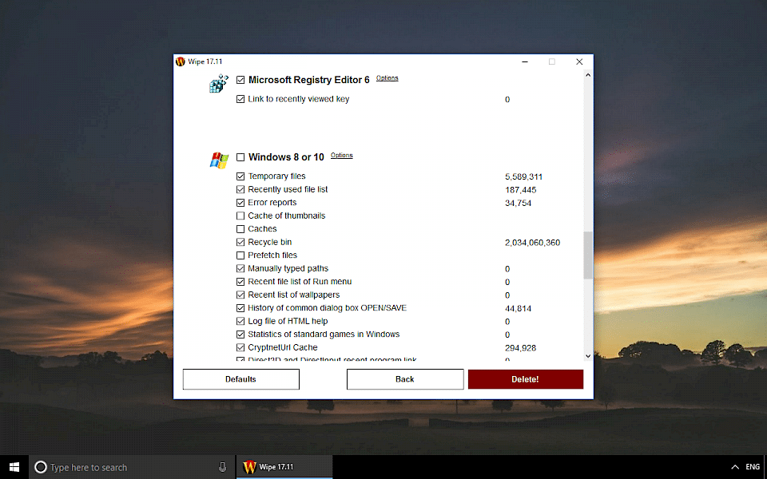Click the scrollbar down arrow
This screenshot has height=479, width=767.
coord(588,356)
